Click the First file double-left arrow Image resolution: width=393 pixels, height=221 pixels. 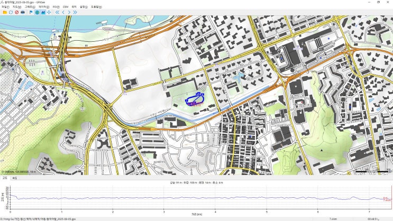(x=58, y=12)
